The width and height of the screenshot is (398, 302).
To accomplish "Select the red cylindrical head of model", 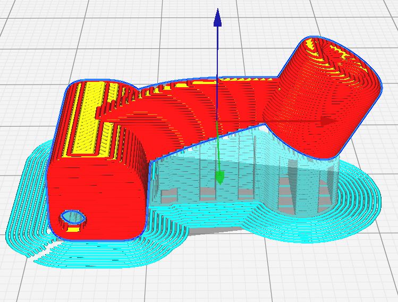I will [323, 97].
